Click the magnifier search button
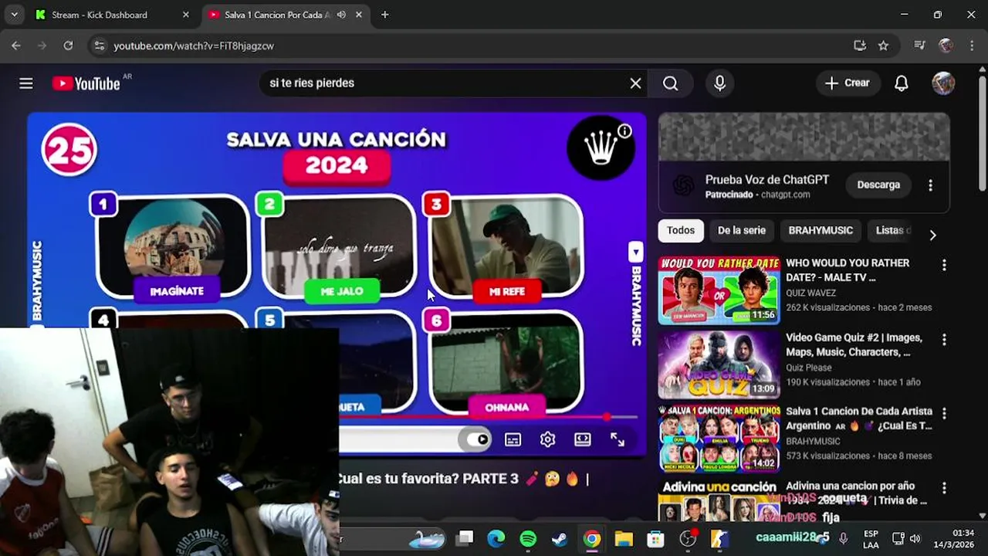988x556 pixels. coord(670,83)
